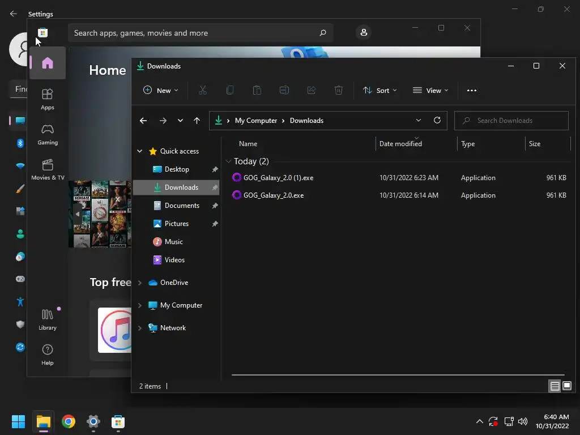
Task: Click the Microsoft Store search field
Action: tap(200, 33)
